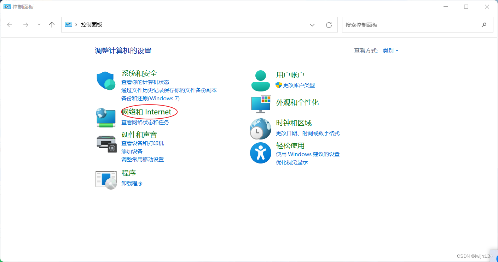This screenshot has width=498, height=262.
Task: Open 网络和 Internet category
Action: 147,112
